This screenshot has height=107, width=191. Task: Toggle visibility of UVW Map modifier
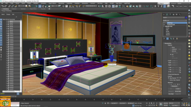point(164,23)
